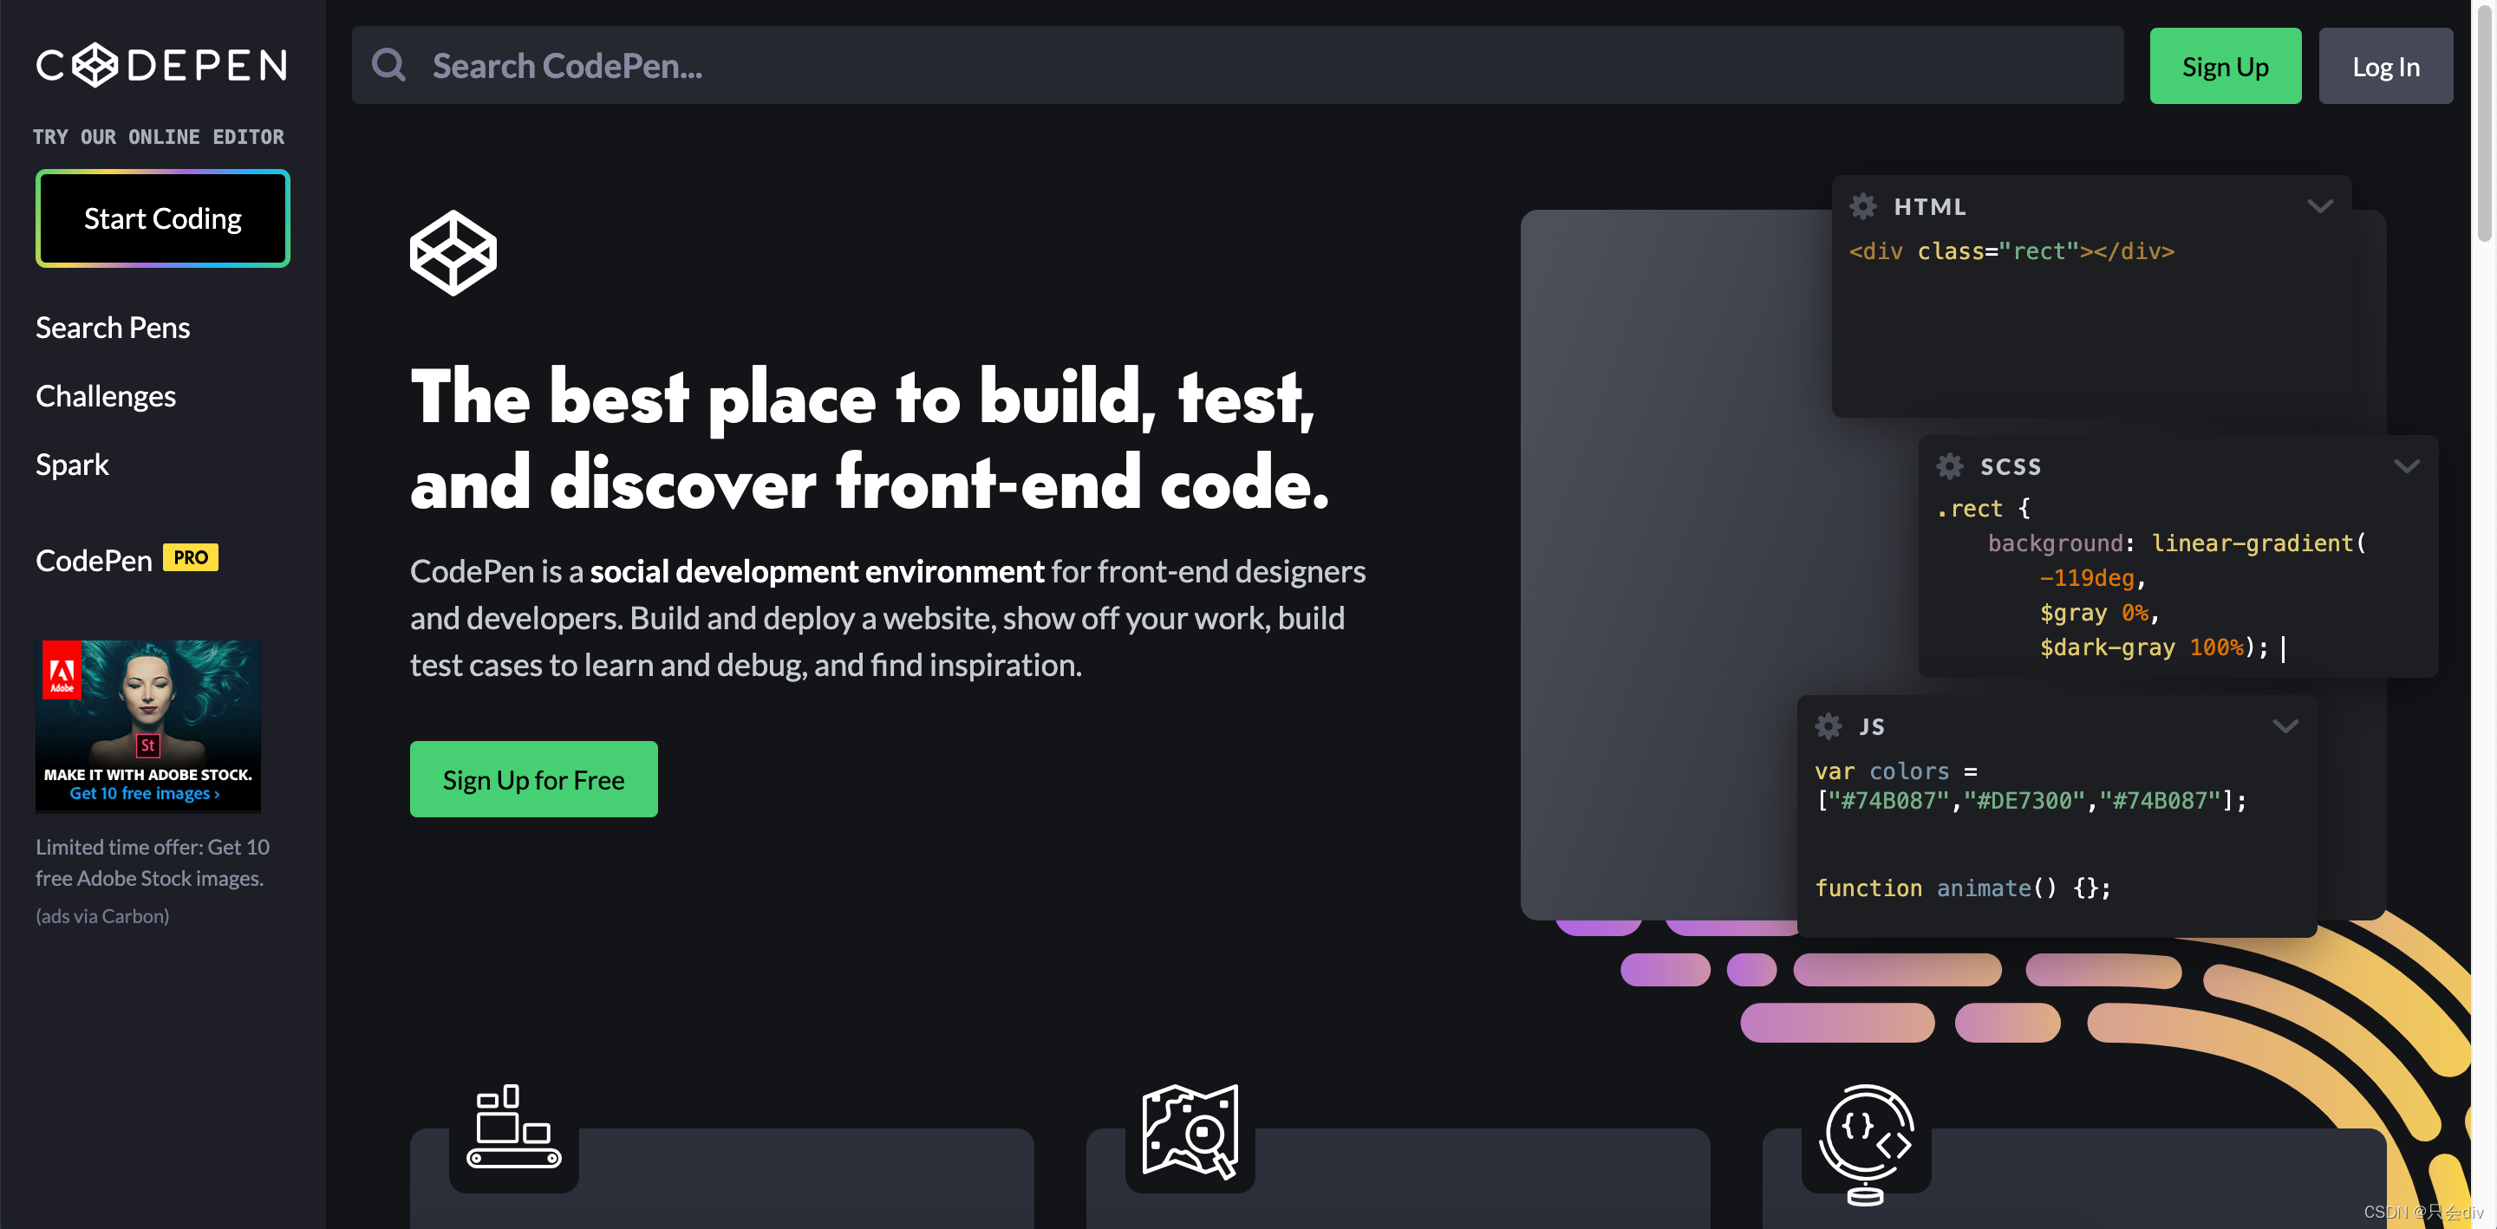
Task: Click the search magnifier icon
Action: [x=389, y=66]
